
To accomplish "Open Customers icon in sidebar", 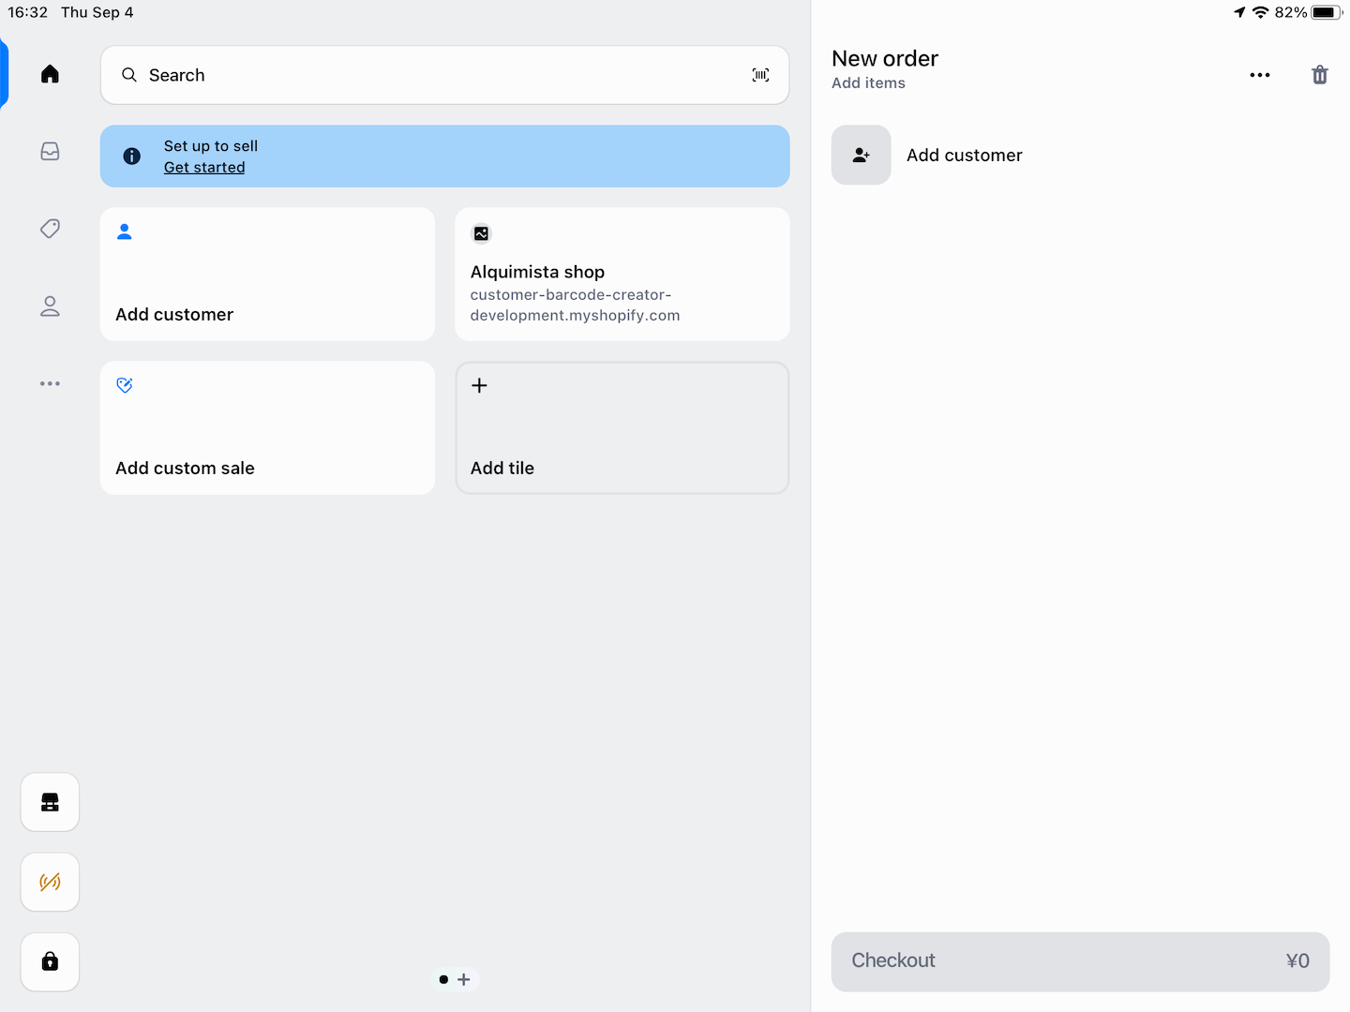I will tap(50, 306).
